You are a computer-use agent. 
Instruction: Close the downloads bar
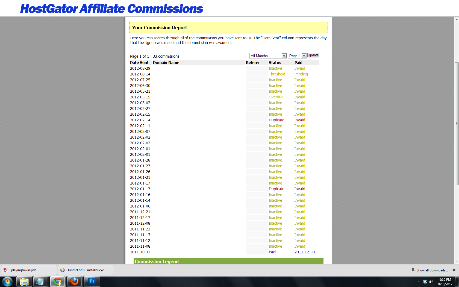click(454, 270)
